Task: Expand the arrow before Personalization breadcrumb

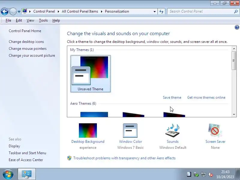Action: [x=102, y=11]
